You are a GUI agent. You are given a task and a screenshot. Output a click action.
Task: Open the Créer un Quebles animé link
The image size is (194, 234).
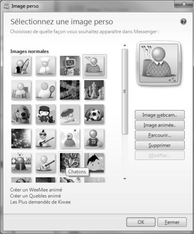pos(36,196)
